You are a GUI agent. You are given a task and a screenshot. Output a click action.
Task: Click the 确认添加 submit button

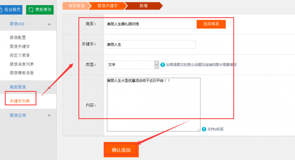point(121,150)
